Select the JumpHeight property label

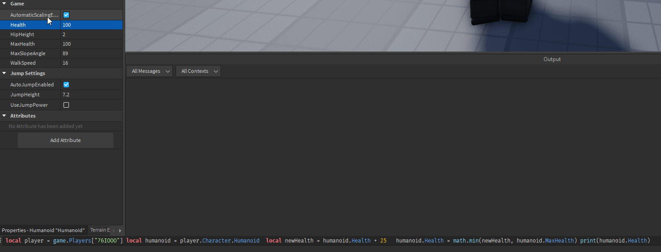(25, 95)
